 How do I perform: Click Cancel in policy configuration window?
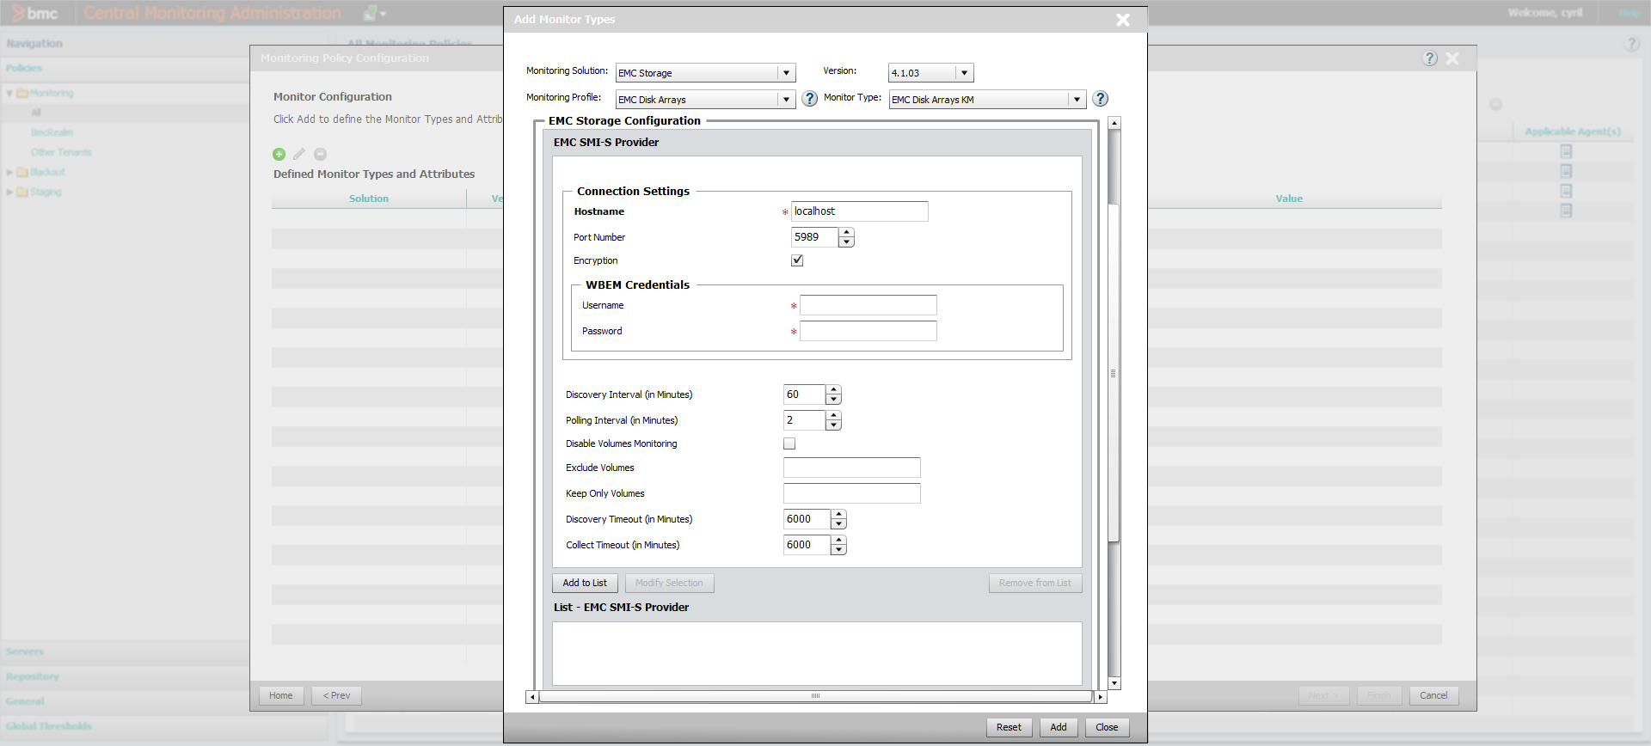coord(1433,695)
